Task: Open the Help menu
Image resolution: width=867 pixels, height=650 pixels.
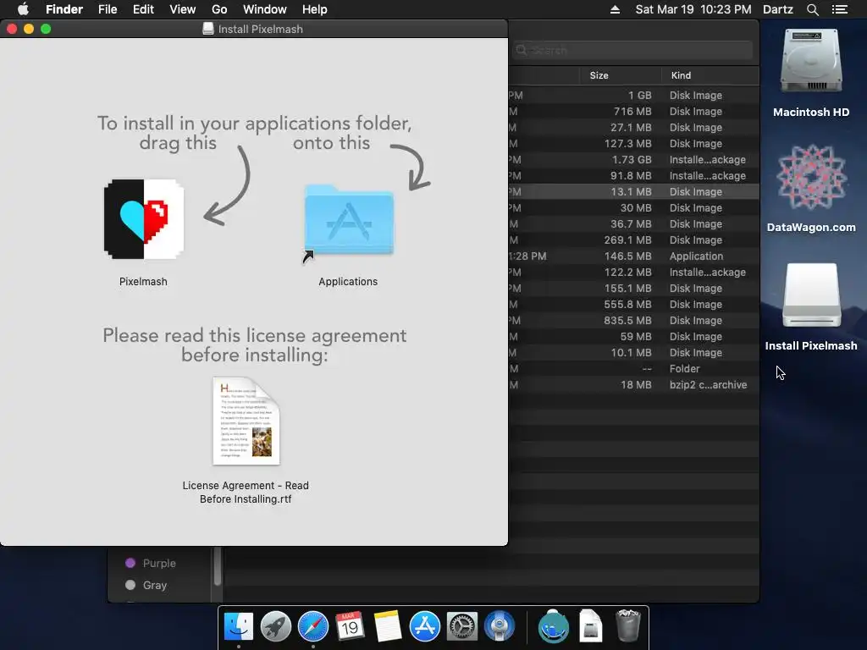Action: pos(315,9)
